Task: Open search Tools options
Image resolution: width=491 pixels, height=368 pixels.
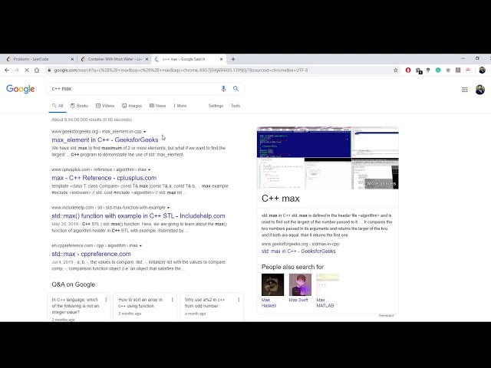Action: 236,106
